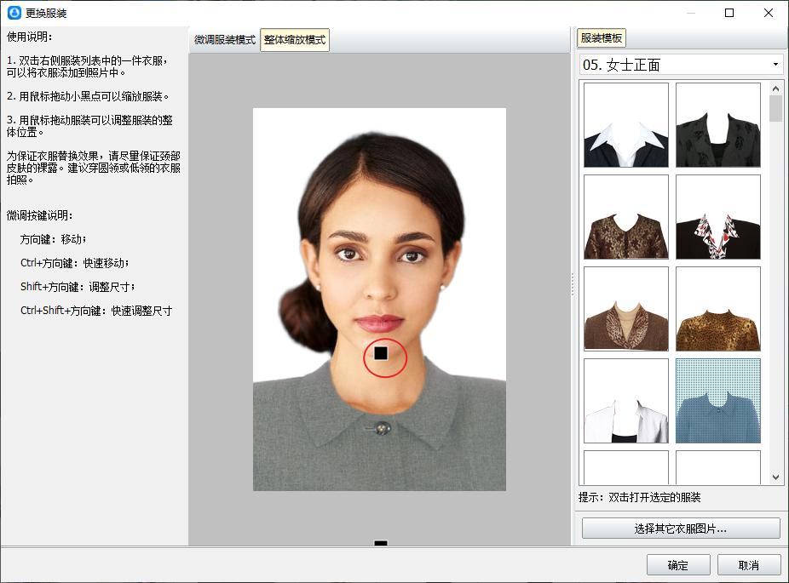
Task: Click the 选择其它衣服图片... button
Action: pyautogui.click(x=681, y=529)
